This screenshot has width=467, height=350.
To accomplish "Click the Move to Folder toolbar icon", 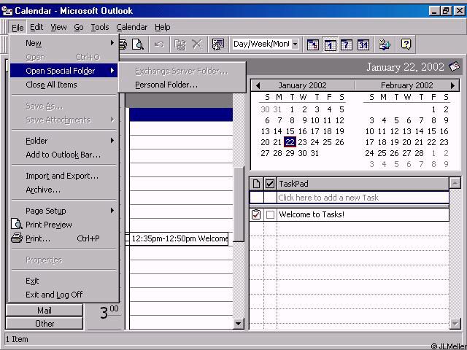I will (180, 44).
